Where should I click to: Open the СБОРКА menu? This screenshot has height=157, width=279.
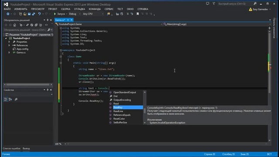click(66, 9)
